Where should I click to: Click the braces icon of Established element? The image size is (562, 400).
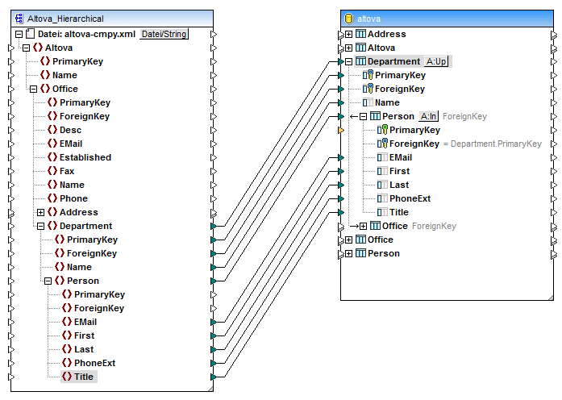pyautogui.click(x=52, y=157)
